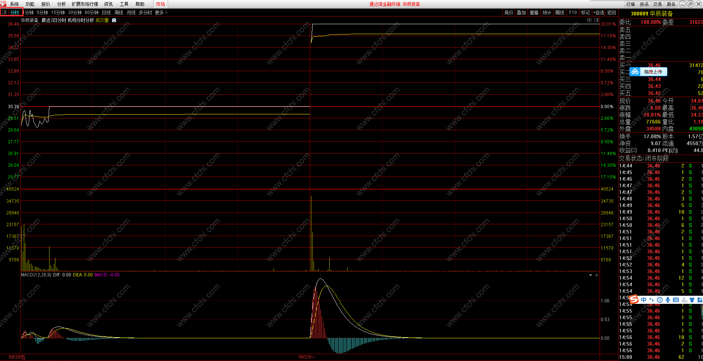Switch to 日线 daily chart
Screen dimensions: 703x361
pyautogui.click(x=106, y=12)
